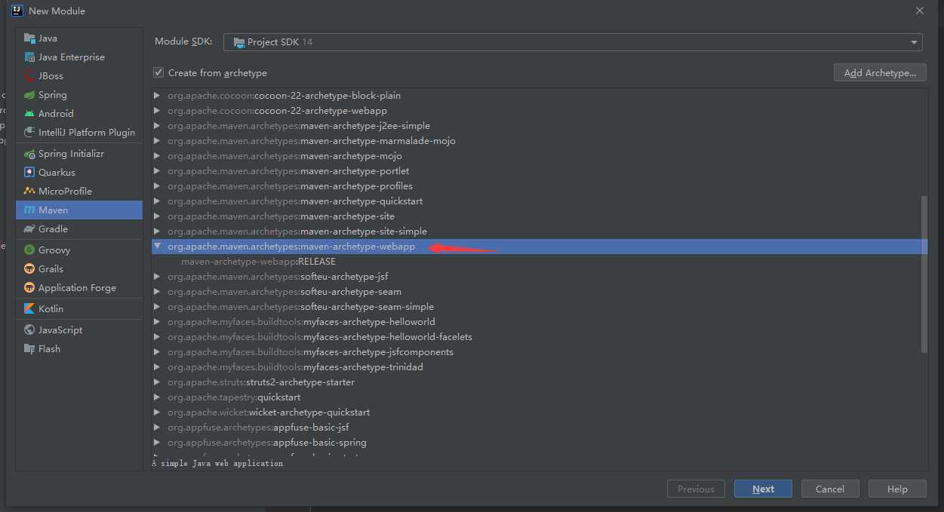Expand the cocoon-22-archetype-block-plain node
944x512 pixels.
click(x=157, y=96)
